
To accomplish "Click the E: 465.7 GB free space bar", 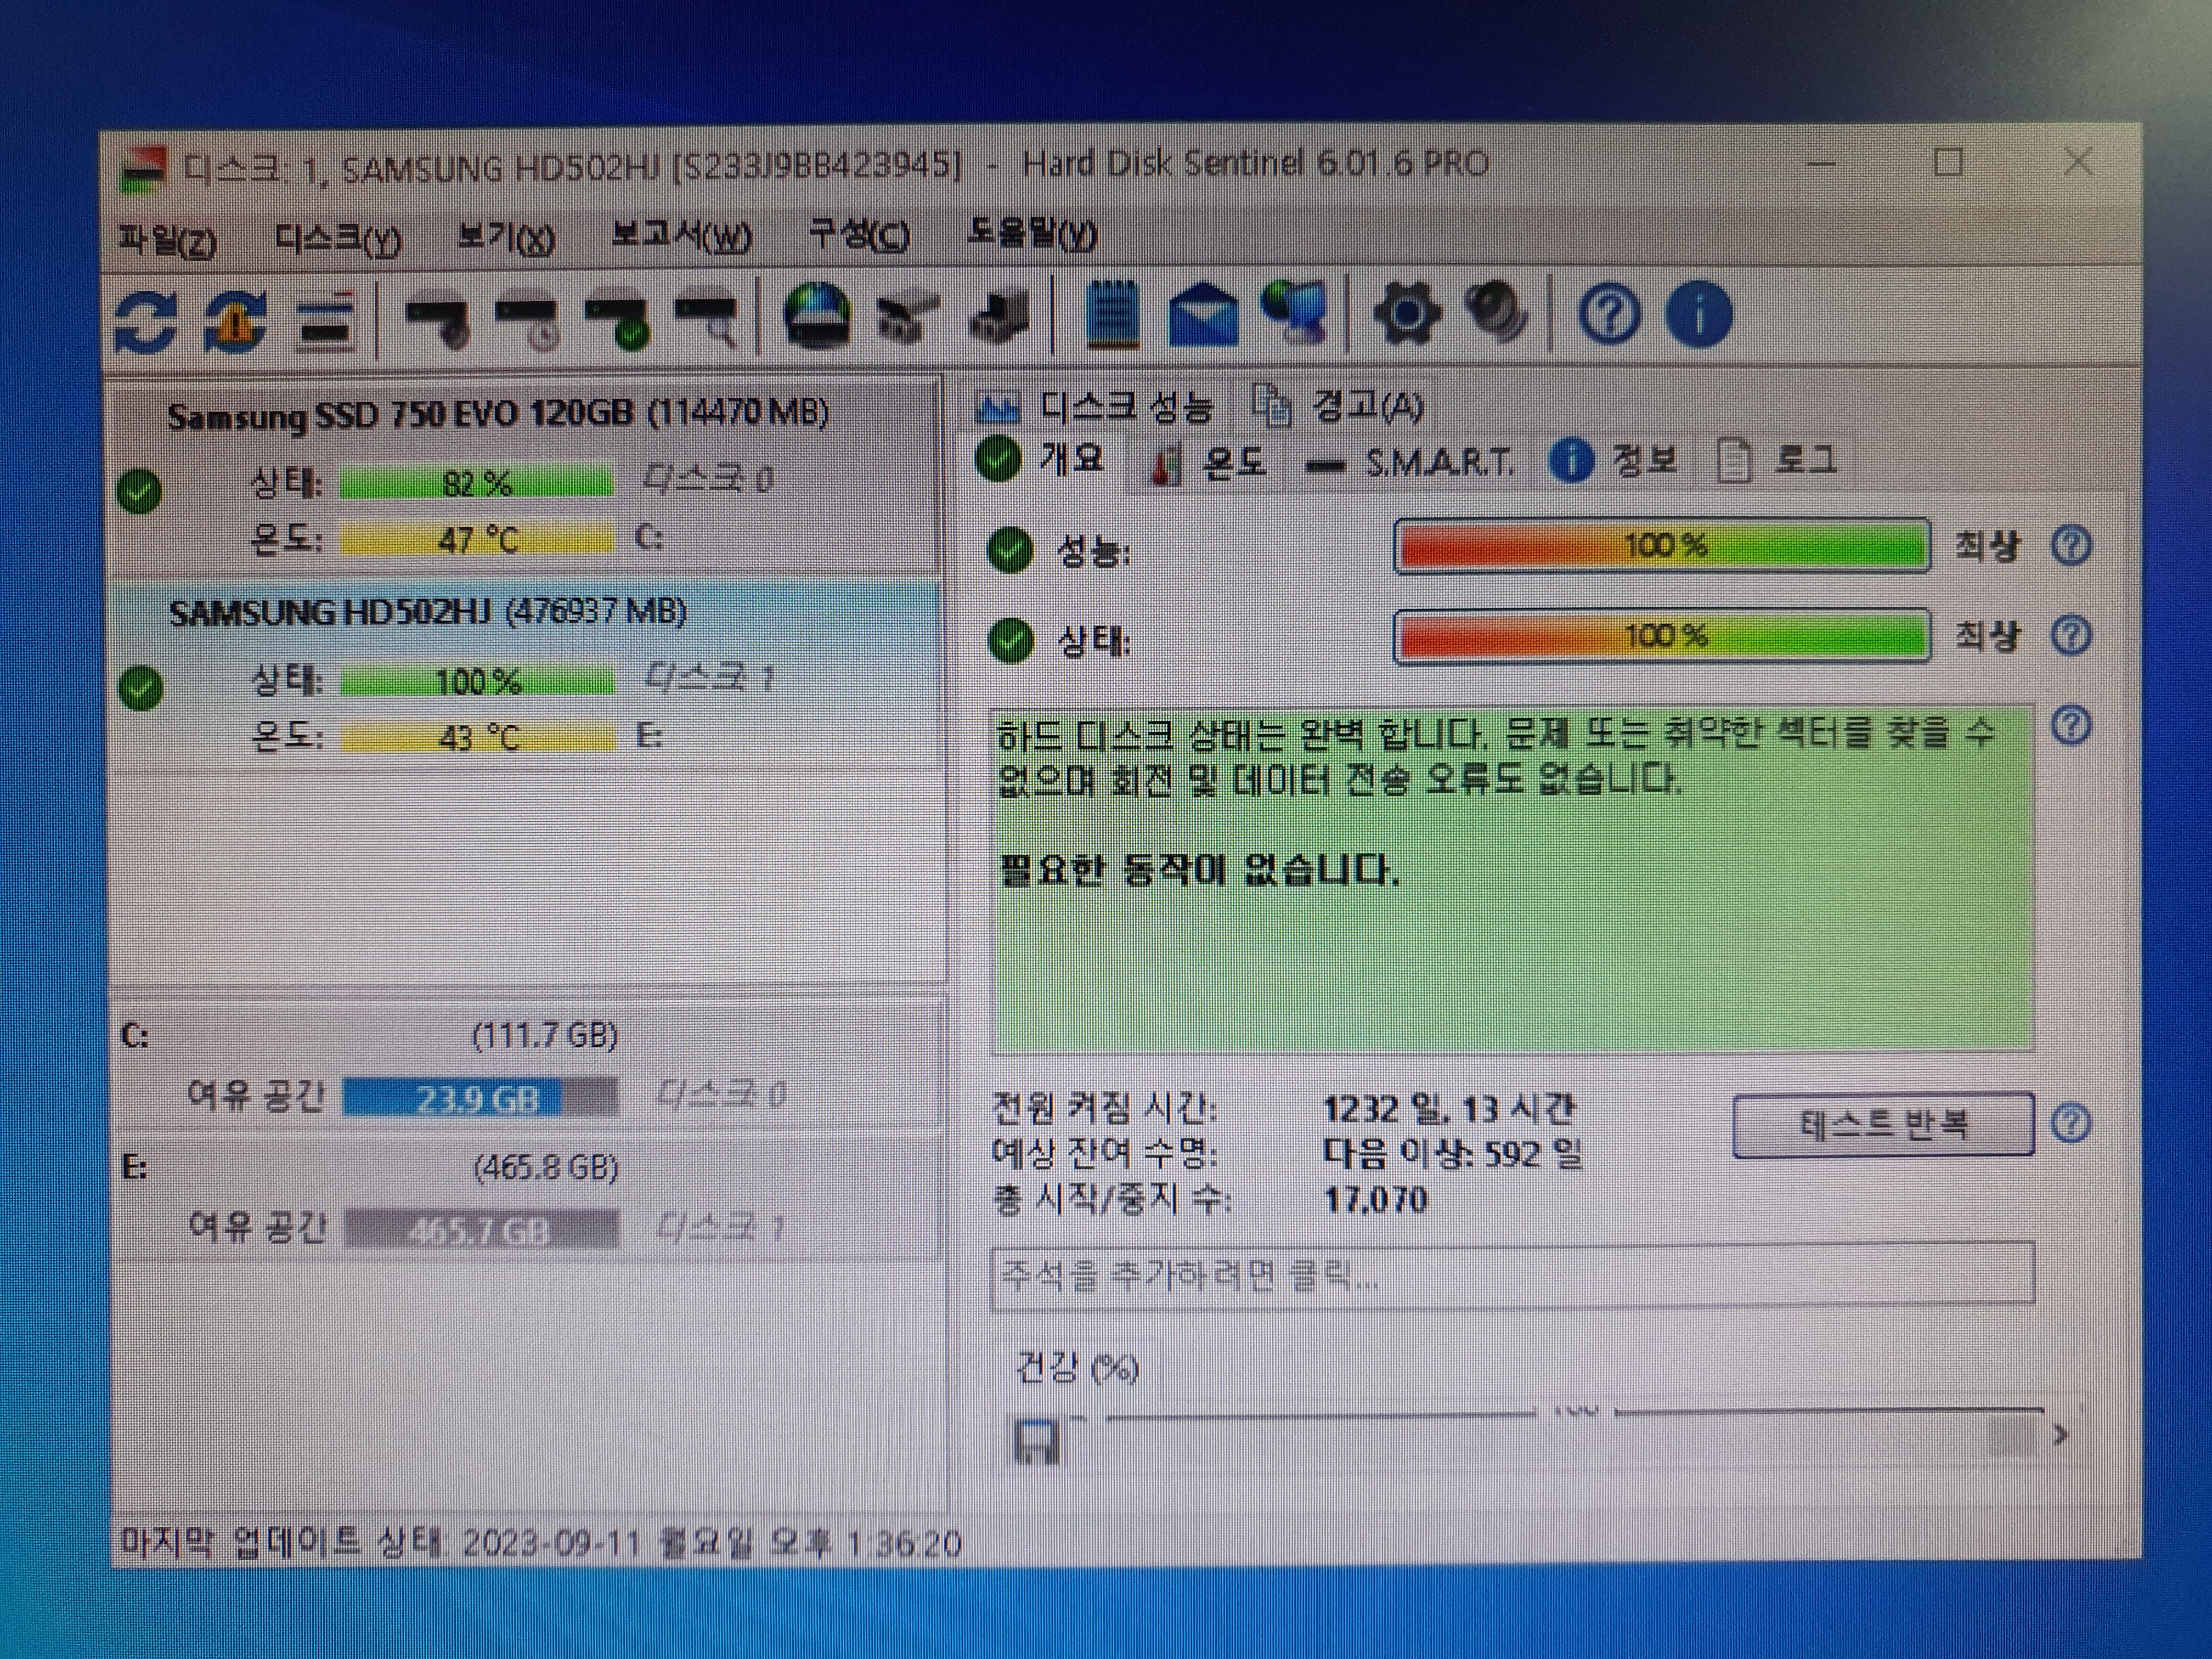I will [480, 1230].
